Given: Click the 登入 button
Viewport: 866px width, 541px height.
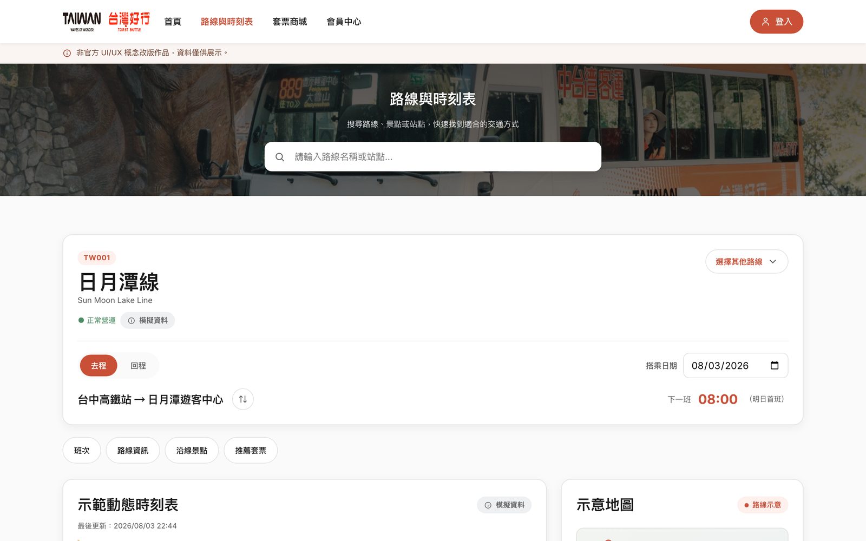Looking at the screenshot, I should [776, 22].
